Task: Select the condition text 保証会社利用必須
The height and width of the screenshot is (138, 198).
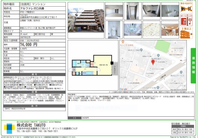Action: tap(18, 108)
